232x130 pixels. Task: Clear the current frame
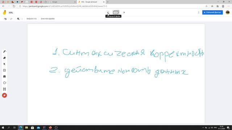pyautogui.click(x=47, y=19)
